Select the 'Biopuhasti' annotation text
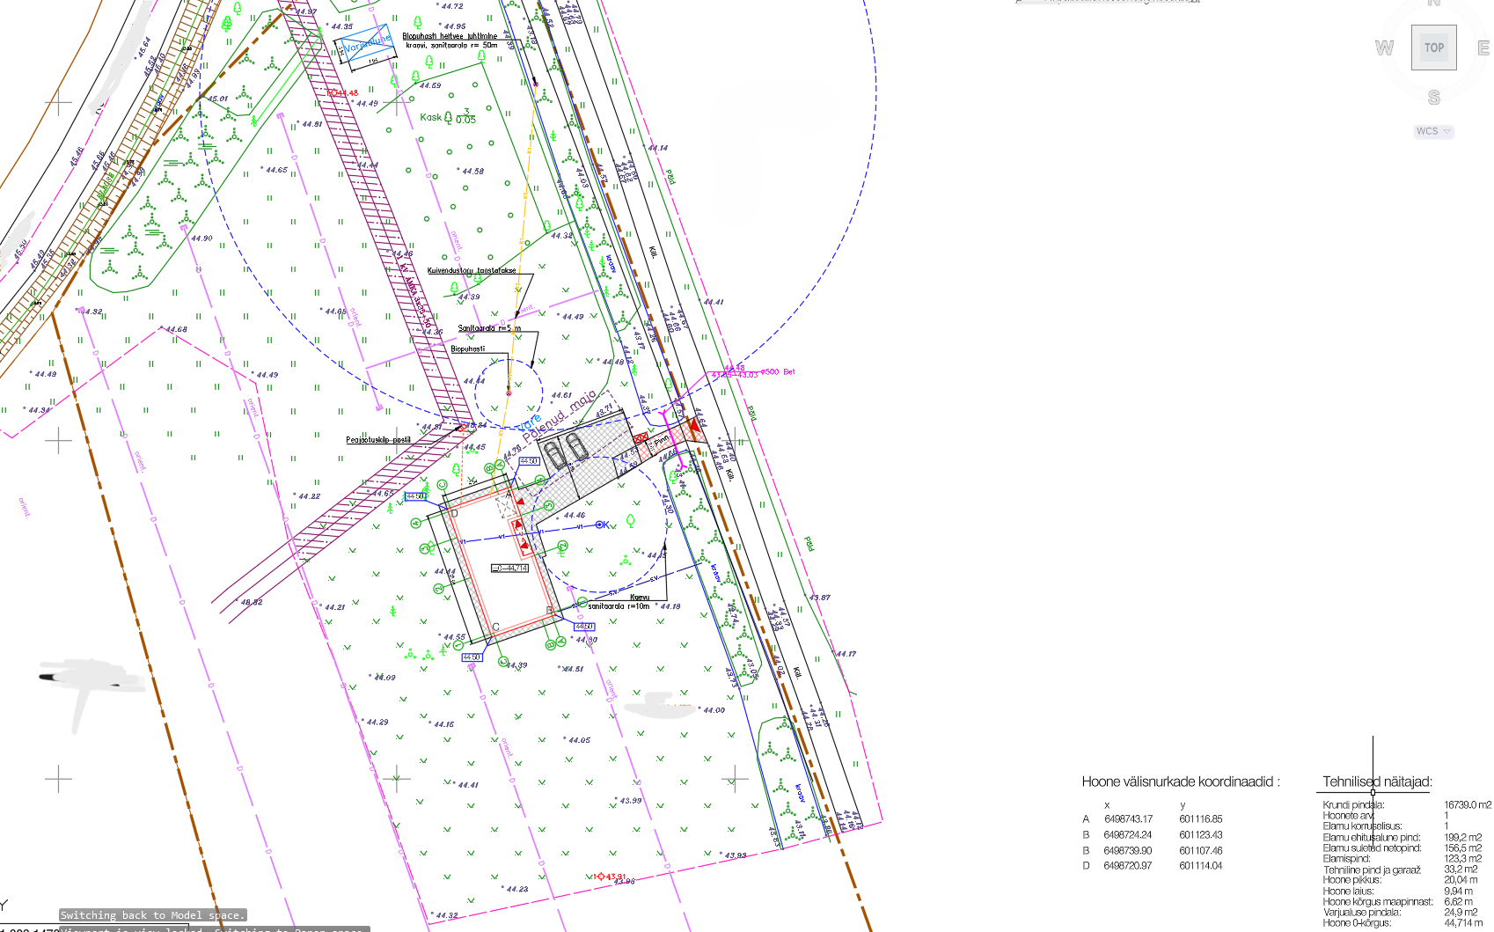1494x932 pixels. [x=467, y=349]
